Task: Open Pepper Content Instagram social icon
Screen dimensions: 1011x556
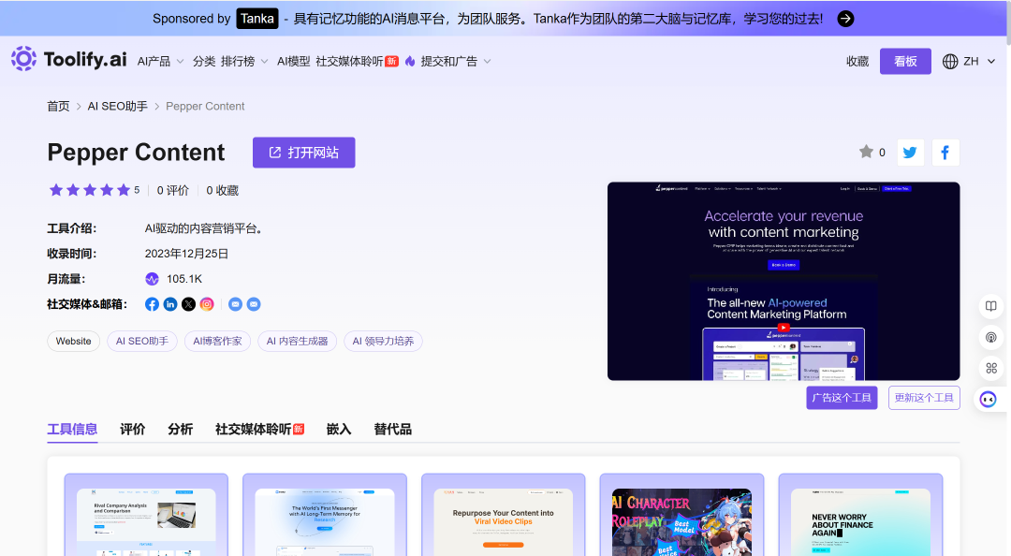Action: click(207, 304)
